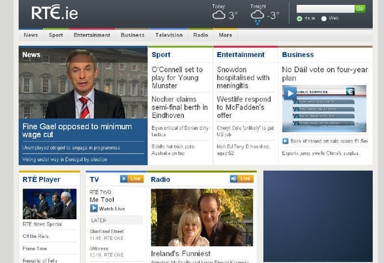
Task: Click the green Go search button
Action: pos(360,9)
